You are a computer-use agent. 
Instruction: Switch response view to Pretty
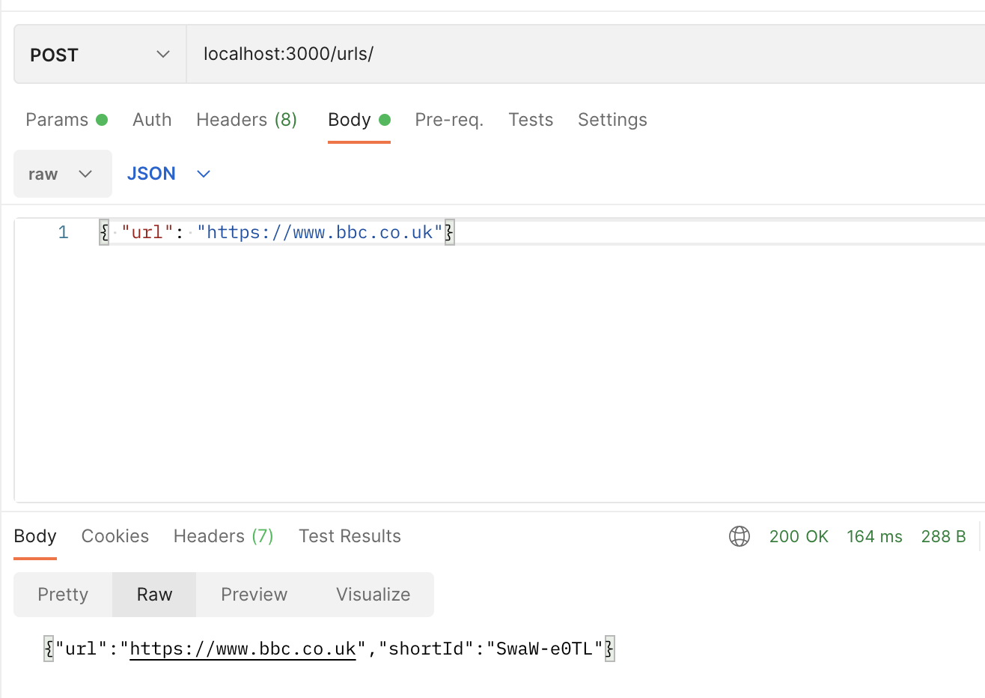click(62, 594)
